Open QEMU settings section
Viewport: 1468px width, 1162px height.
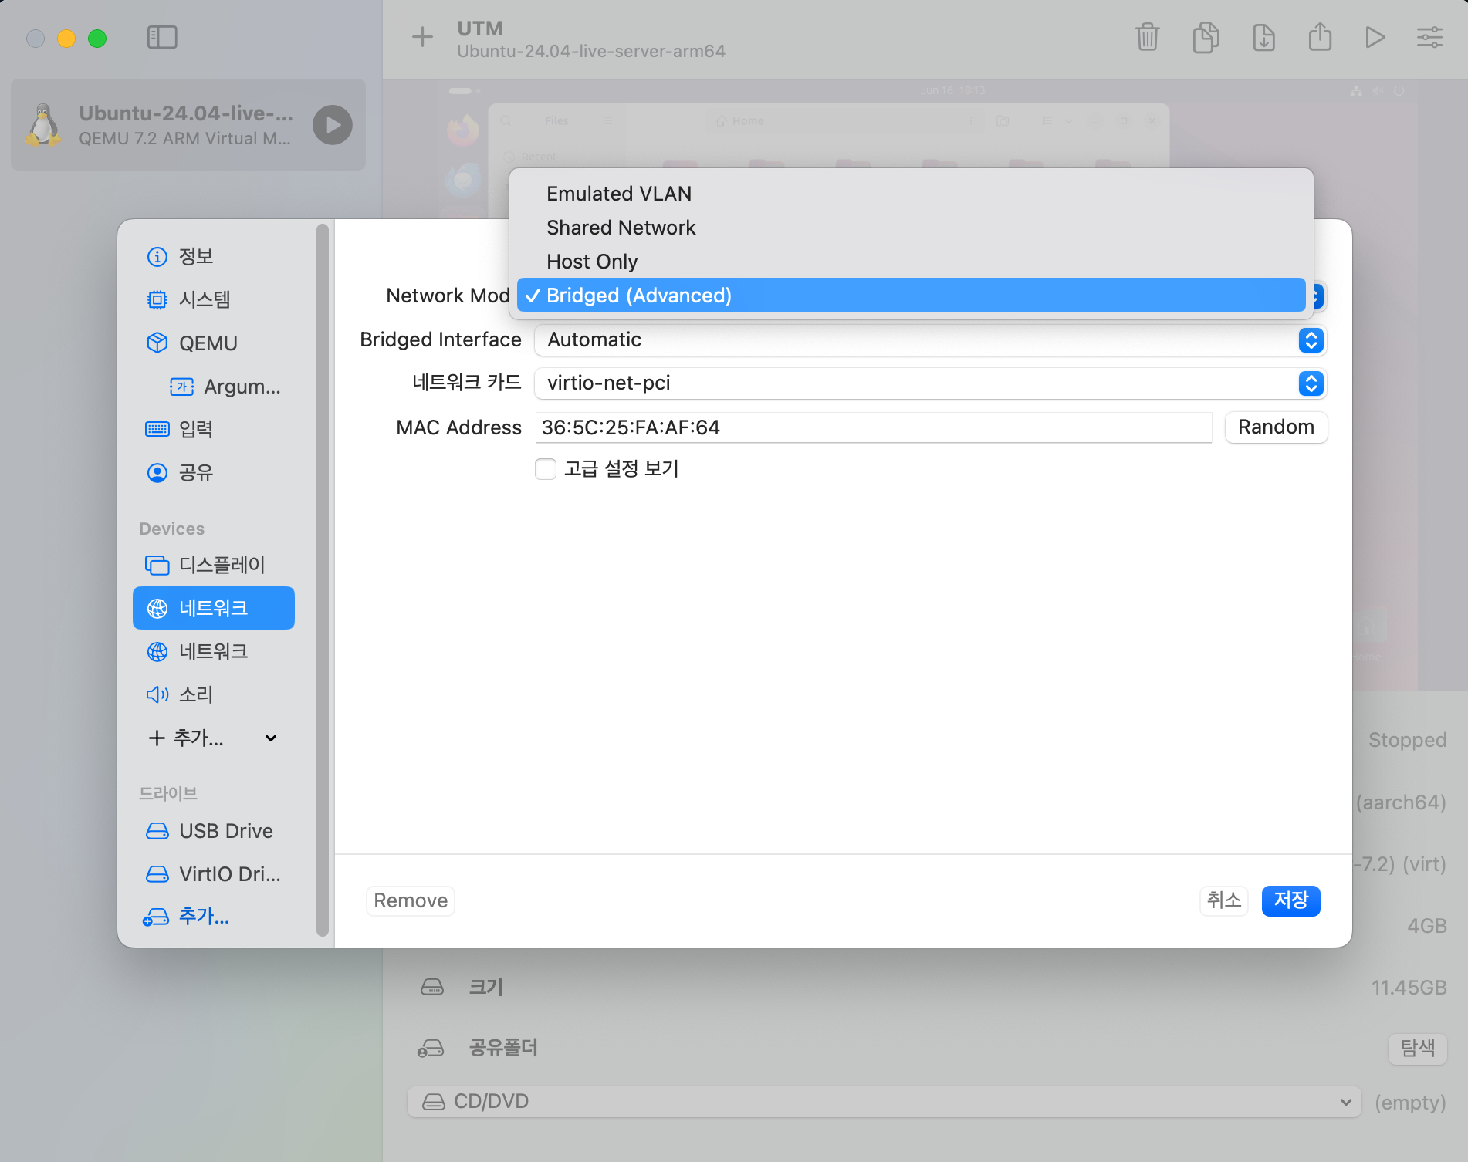[214, 343]
